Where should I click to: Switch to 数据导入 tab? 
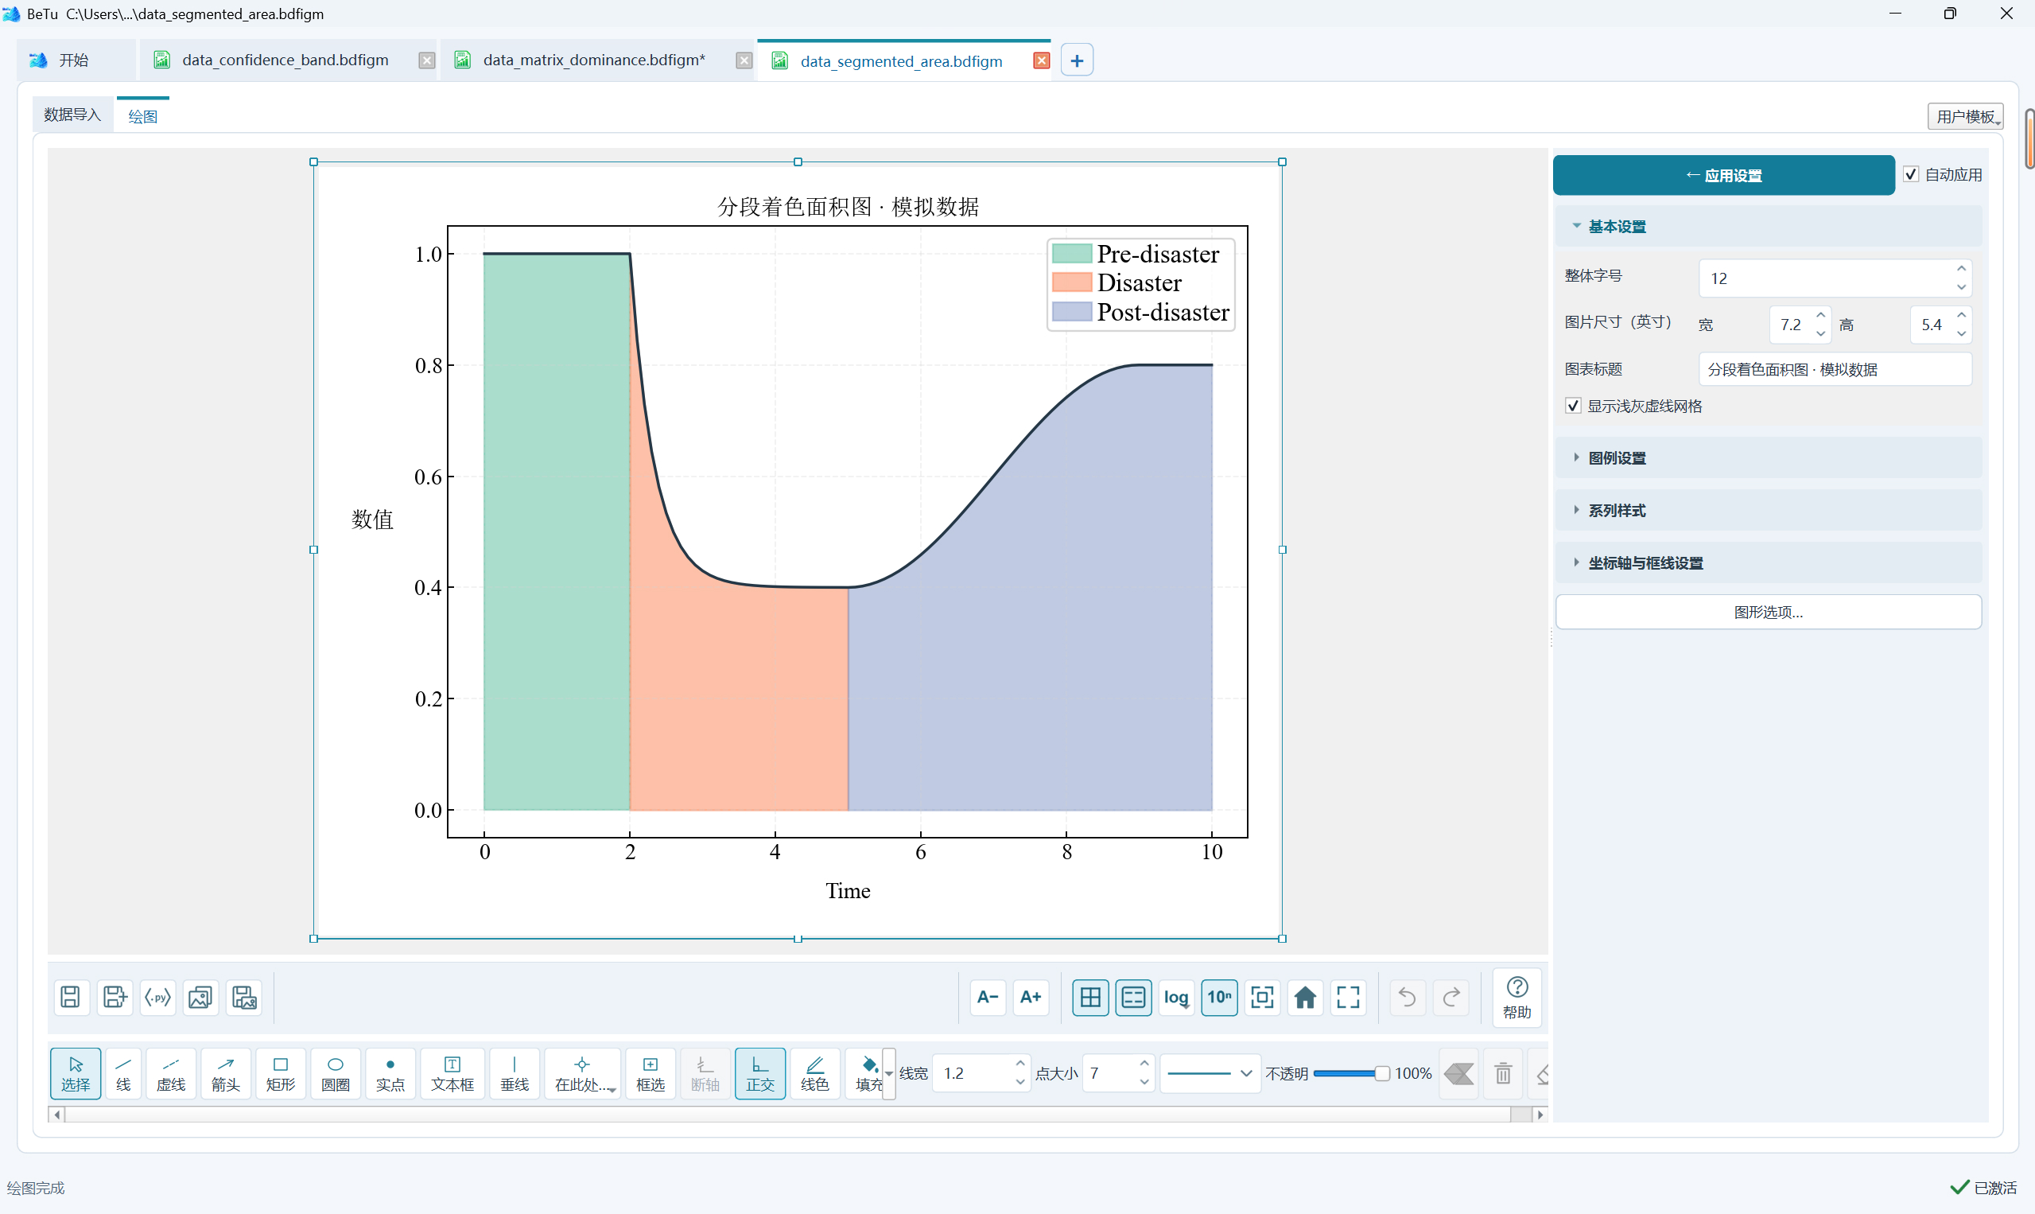72,115
